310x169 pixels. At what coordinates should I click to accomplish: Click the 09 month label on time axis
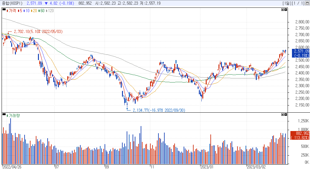point(107,167)
